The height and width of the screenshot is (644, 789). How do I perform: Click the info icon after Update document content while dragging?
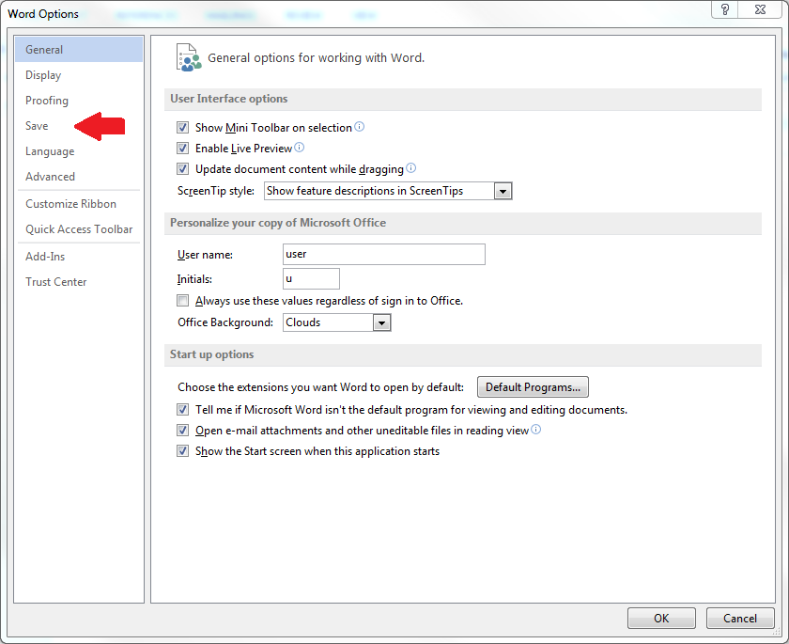click(x=410, y=167)
